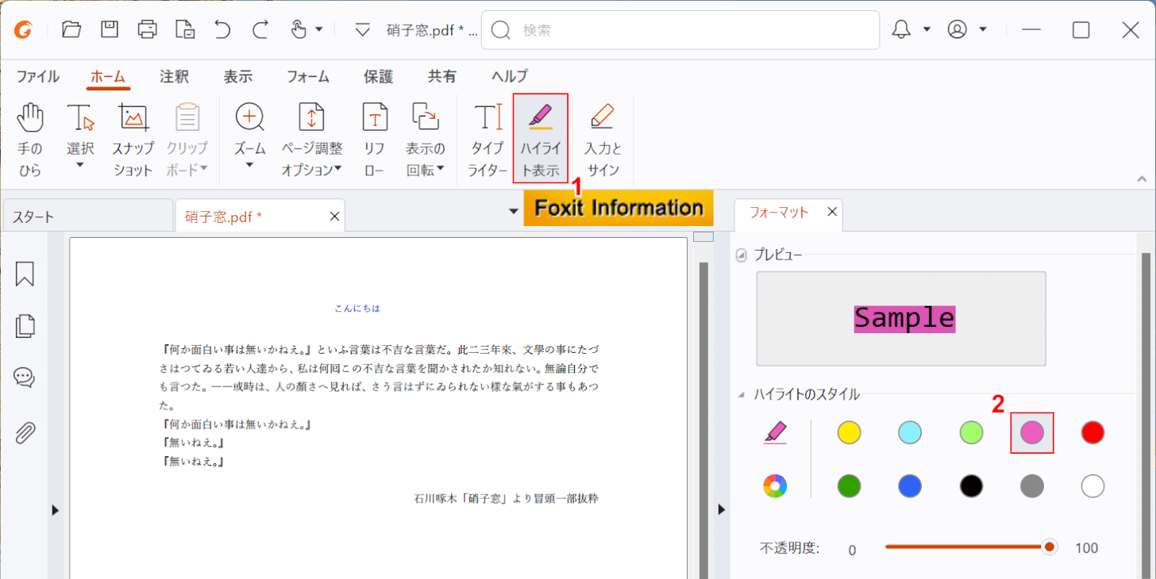This screenshot has height=579, width=1156.
Task: Collapse the プレビュー section
Action: point(742,255)
